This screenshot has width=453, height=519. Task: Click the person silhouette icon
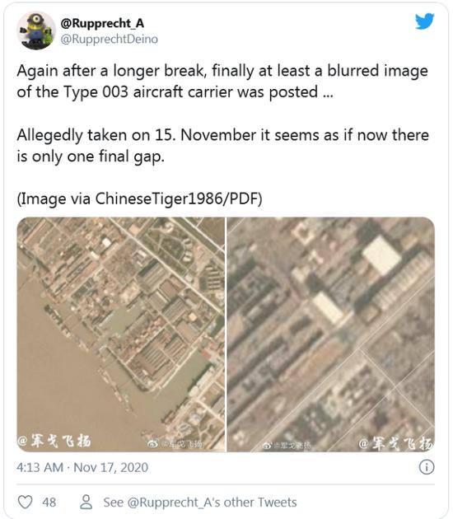point(86,502)
